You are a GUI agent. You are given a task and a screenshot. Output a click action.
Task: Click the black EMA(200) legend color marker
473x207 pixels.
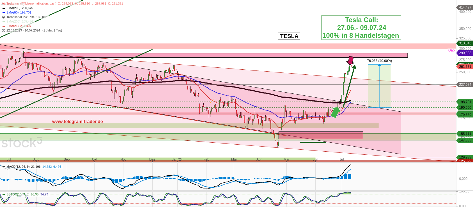[4, 8]
